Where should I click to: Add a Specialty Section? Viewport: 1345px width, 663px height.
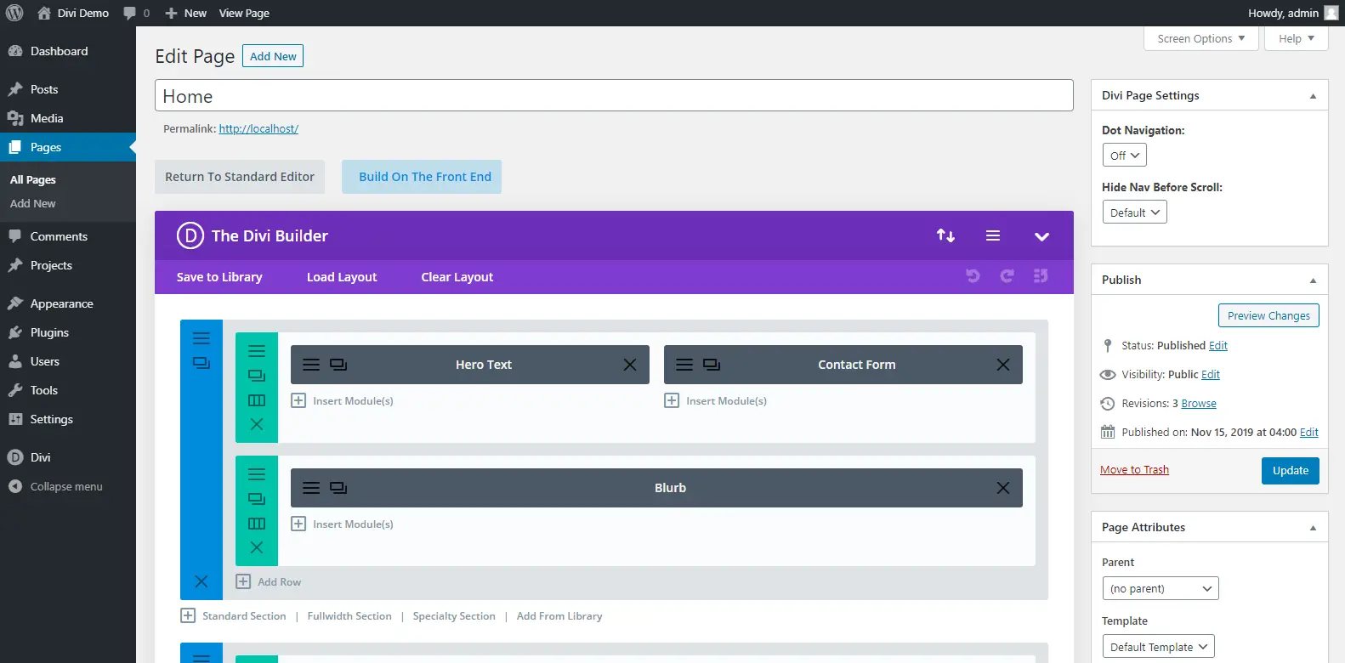coord(454,615)
